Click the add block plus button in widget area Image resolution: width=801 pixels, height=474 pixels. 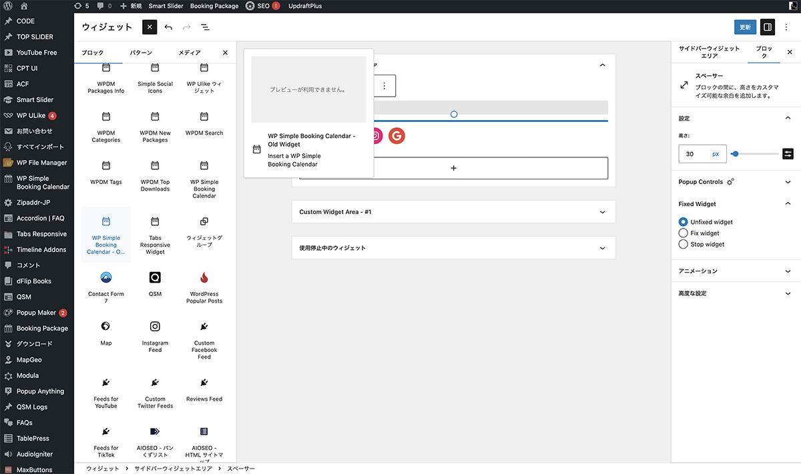[453, 168]
